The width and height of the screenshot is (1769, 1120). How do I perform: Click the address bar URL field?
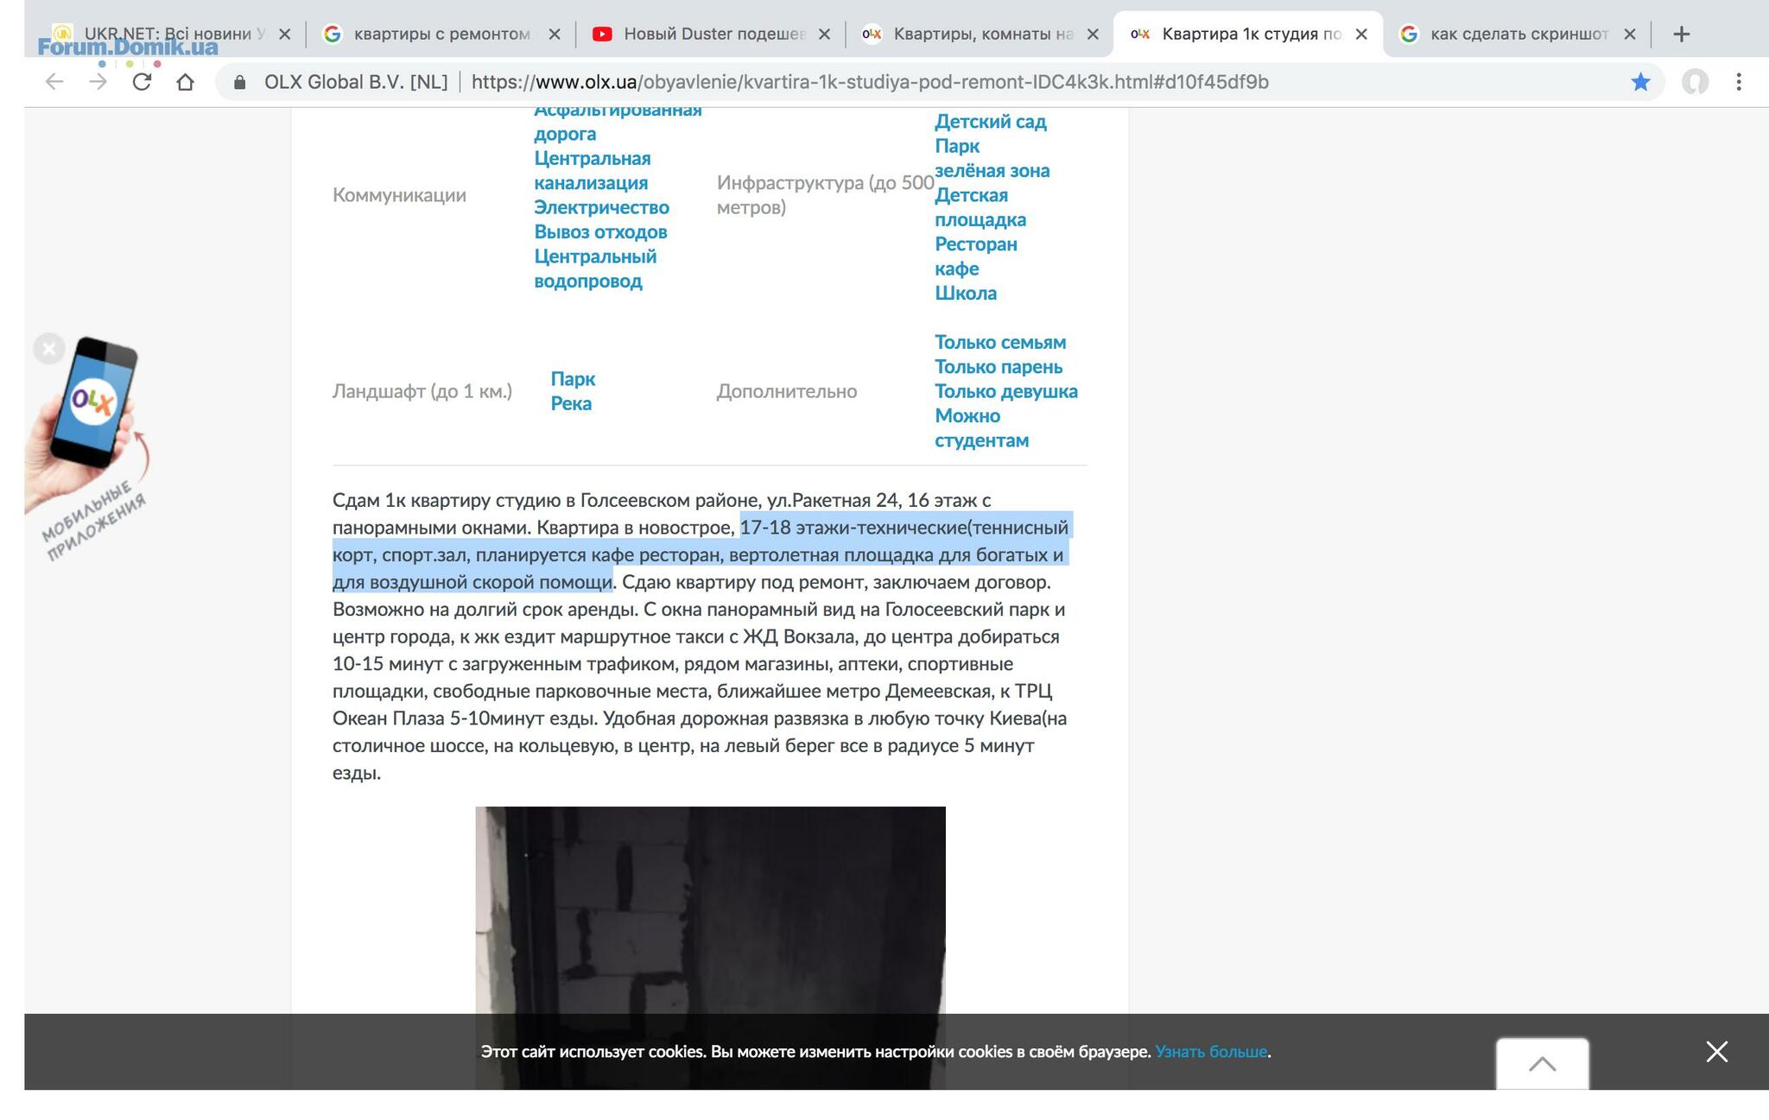[x=870, y=82]
